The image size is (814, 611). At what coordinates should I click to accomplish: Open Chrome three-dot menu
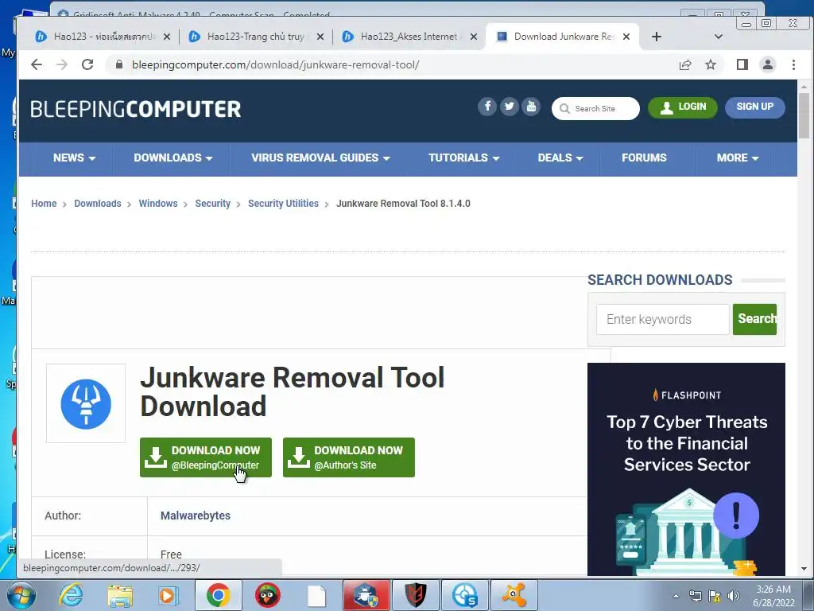[x=793, y=64]
